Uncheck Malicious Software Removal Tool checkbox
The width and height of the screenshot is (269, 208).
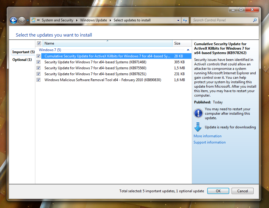point(38,80)
